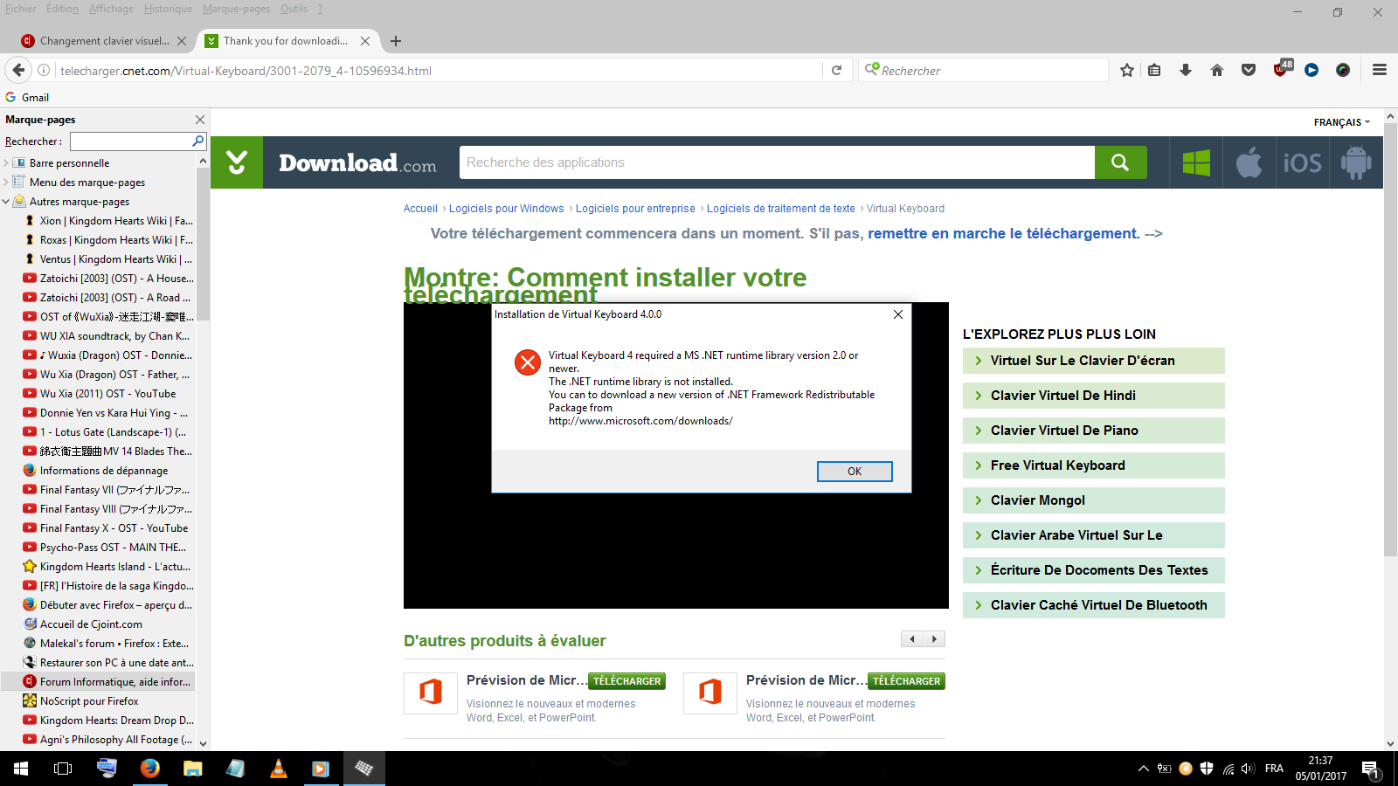Click the volume icon in system tray
The image size is (1398, 786).
tap(1248, 769)
